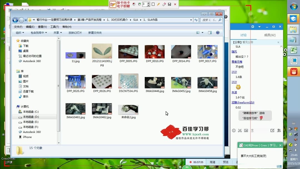300x169 pixels.
Task: Increase pen thickness with the up stepper
Action: [x=148, y=3]
